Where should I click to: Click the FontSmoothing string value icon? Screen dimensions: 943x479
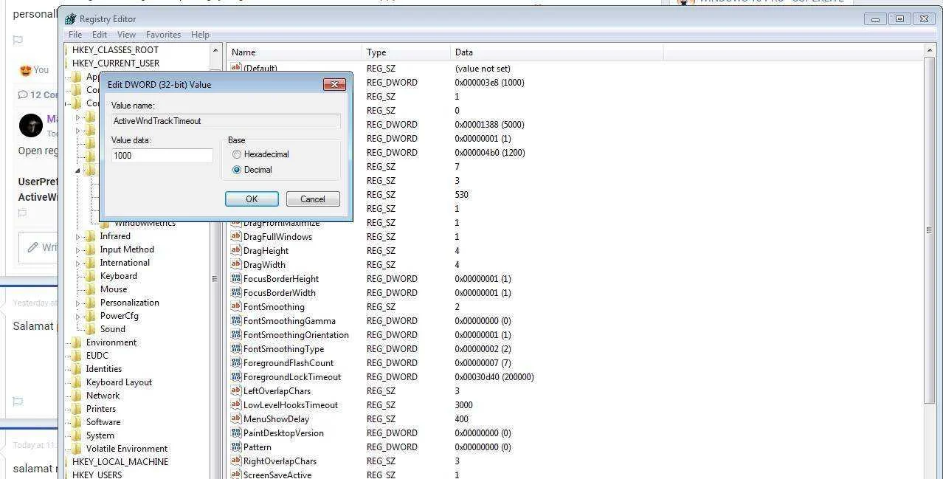[236, 307]
